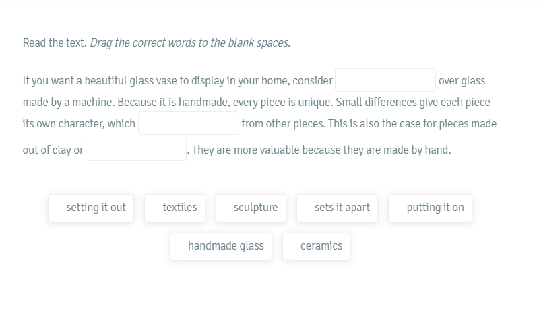Click the blank after 'consider'

coord(385,80)
